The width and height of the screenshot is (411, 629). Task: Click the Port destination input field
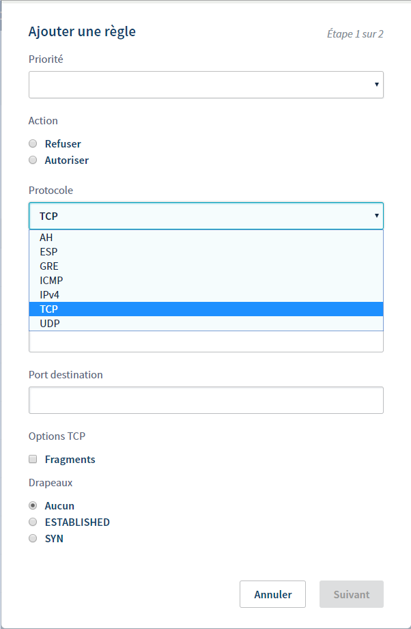pyautogui.click(x=206, y=400)
